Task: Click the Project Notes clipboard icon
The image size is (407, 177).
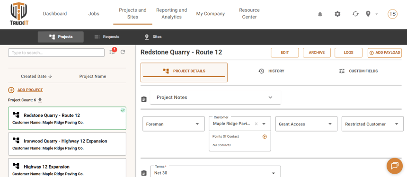Action: pyautogui.click(x=144, y=99)
